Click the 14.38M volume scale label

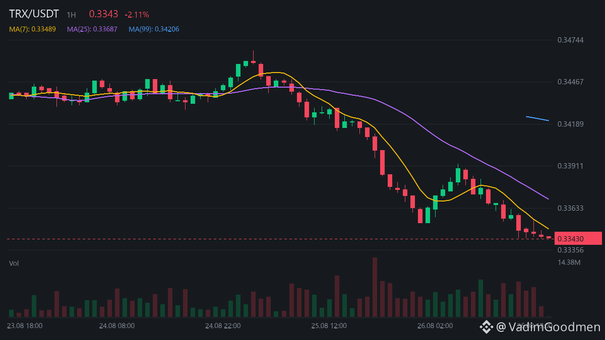(x=569, y=262)
